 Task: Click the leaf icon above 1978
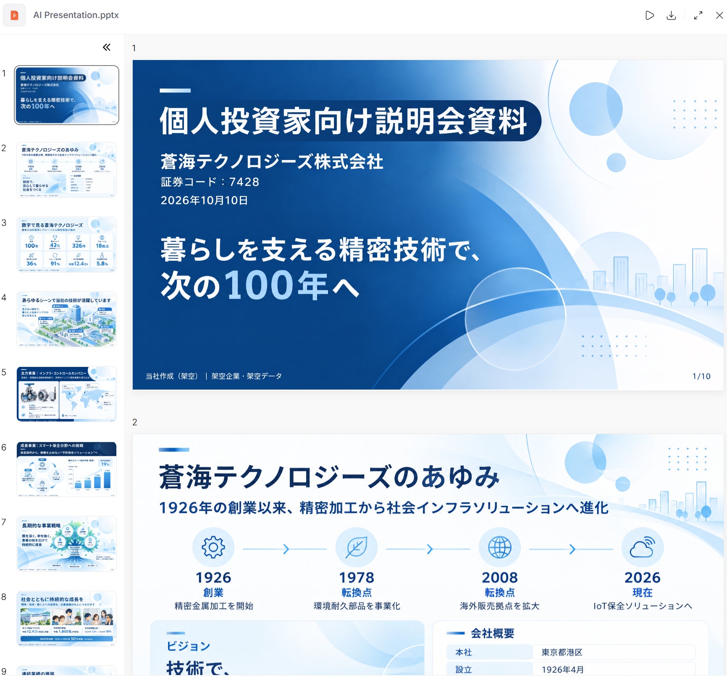(357, 547)
